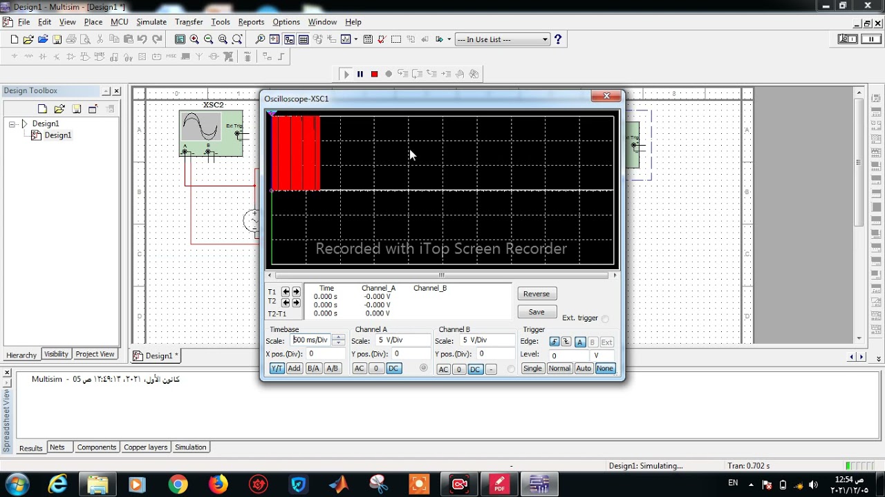Create a new design with the New icon
The height and width of the screenshot is (497, 885).
tap(14, 39)
